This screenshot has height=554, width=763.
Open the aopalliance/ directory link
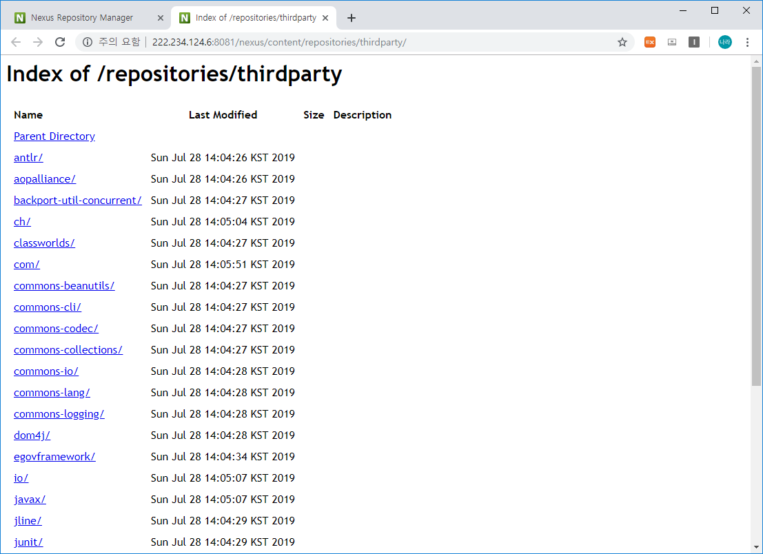45,179
